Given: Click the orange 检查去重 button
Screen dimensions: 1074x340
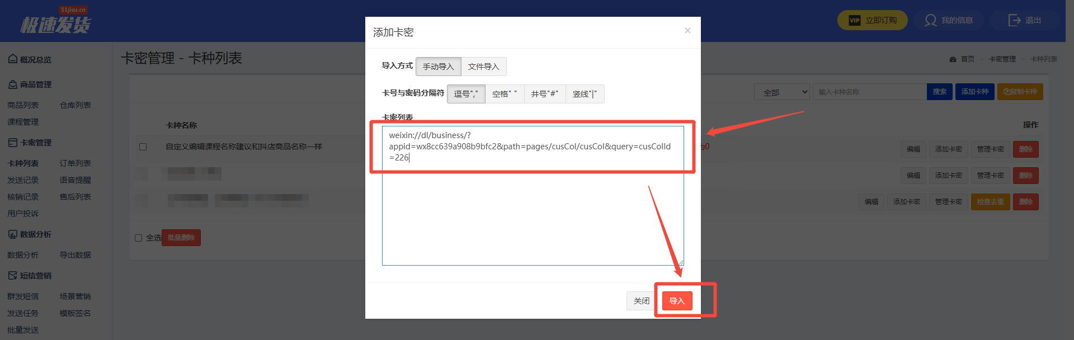Looking at the screenshot, I should [990, 202].
